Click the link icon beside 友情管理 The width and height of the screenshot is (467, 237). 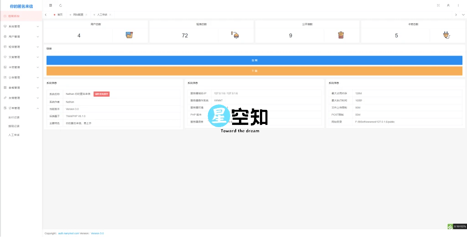pyautogui.click(x=5, y=98)
